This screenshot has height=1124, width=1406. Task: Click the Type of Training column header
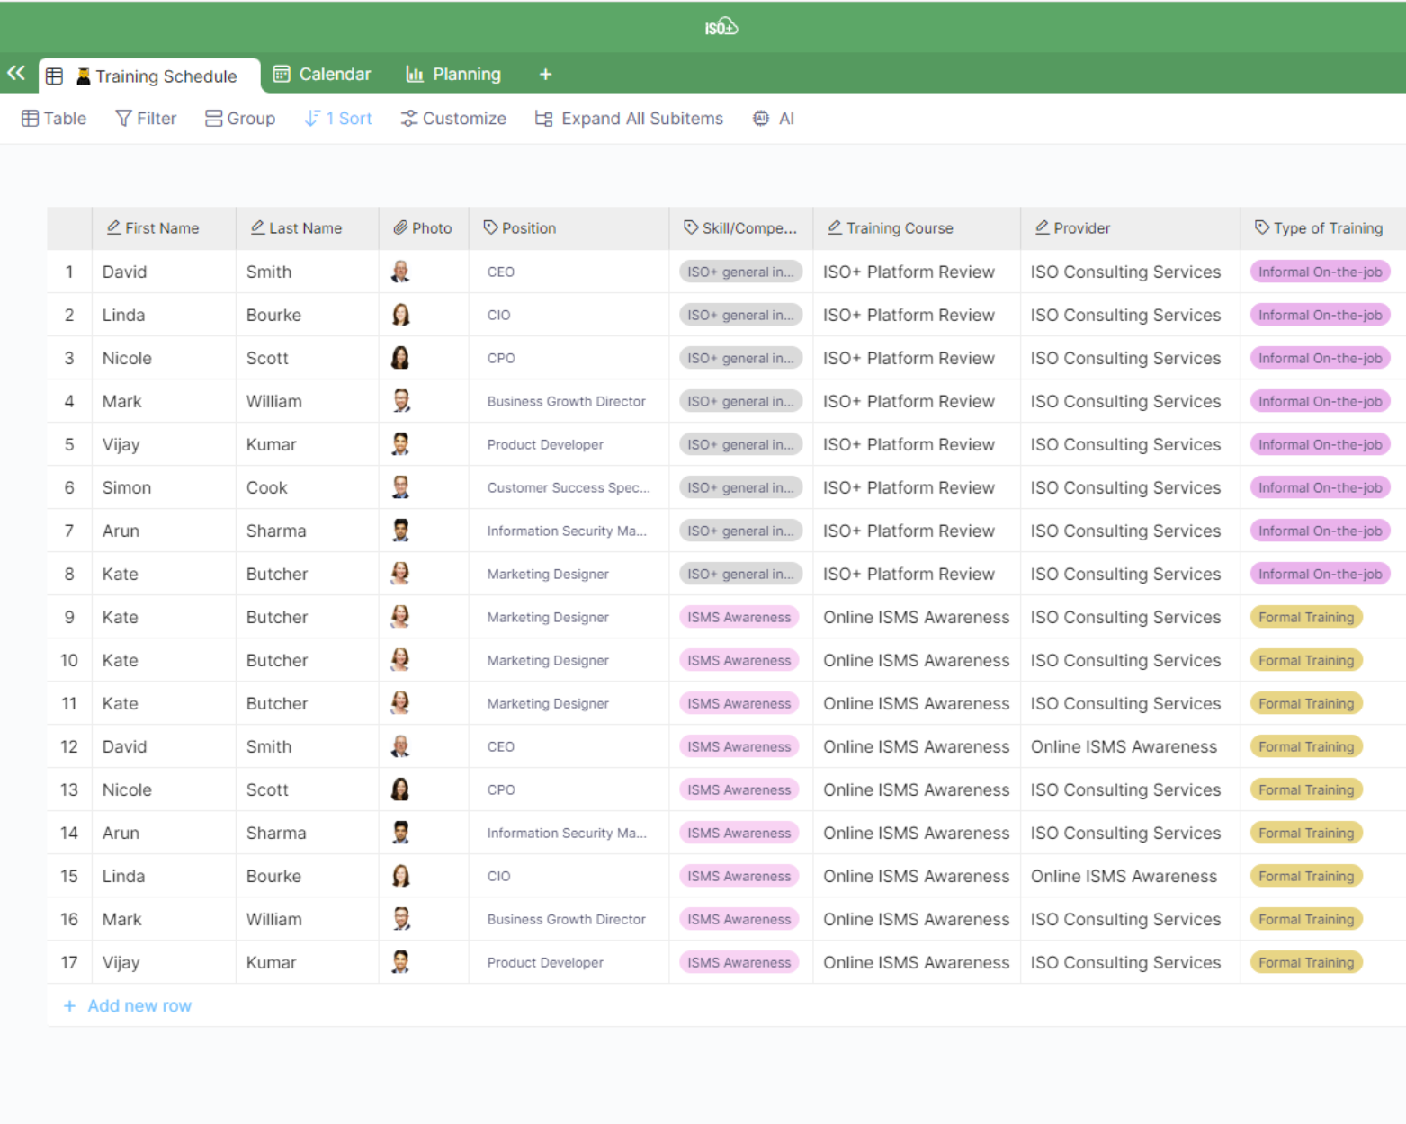pos(1319,228)
